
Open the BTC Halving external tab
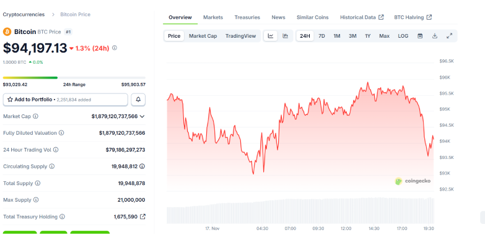[413, 17]
